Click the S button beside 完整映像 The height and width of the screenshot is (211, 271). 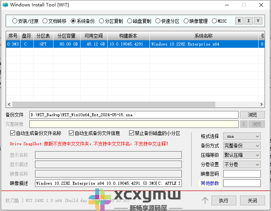[244, 124]
